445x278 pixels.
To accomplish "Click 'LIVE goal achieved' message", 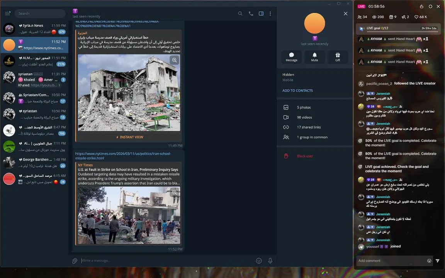I will [x=397, y=169].
